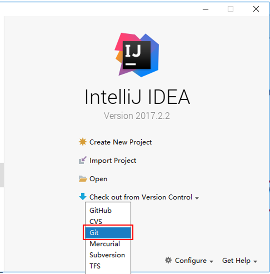The image size is (270, 274).
Task: Click the IntelliJ IDEA logo
Action: pyautogui.click(x=137, y=55)
